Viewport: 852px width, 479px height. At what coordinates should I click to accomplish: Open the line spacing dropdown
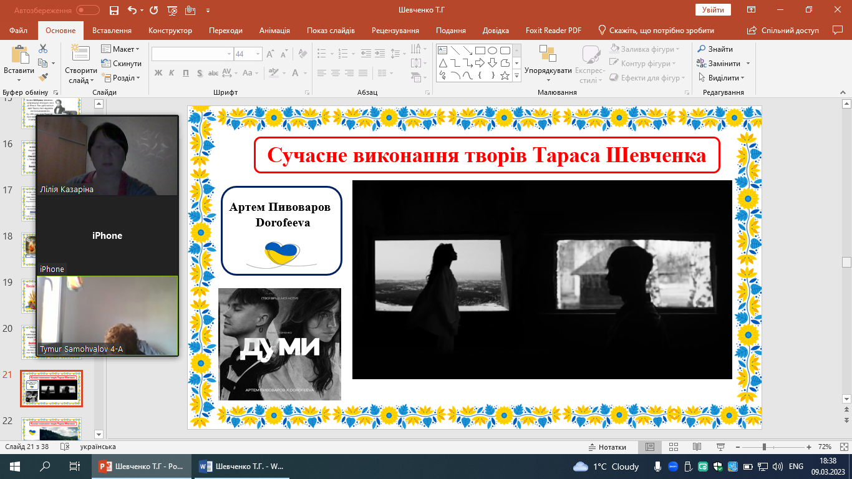399,54
